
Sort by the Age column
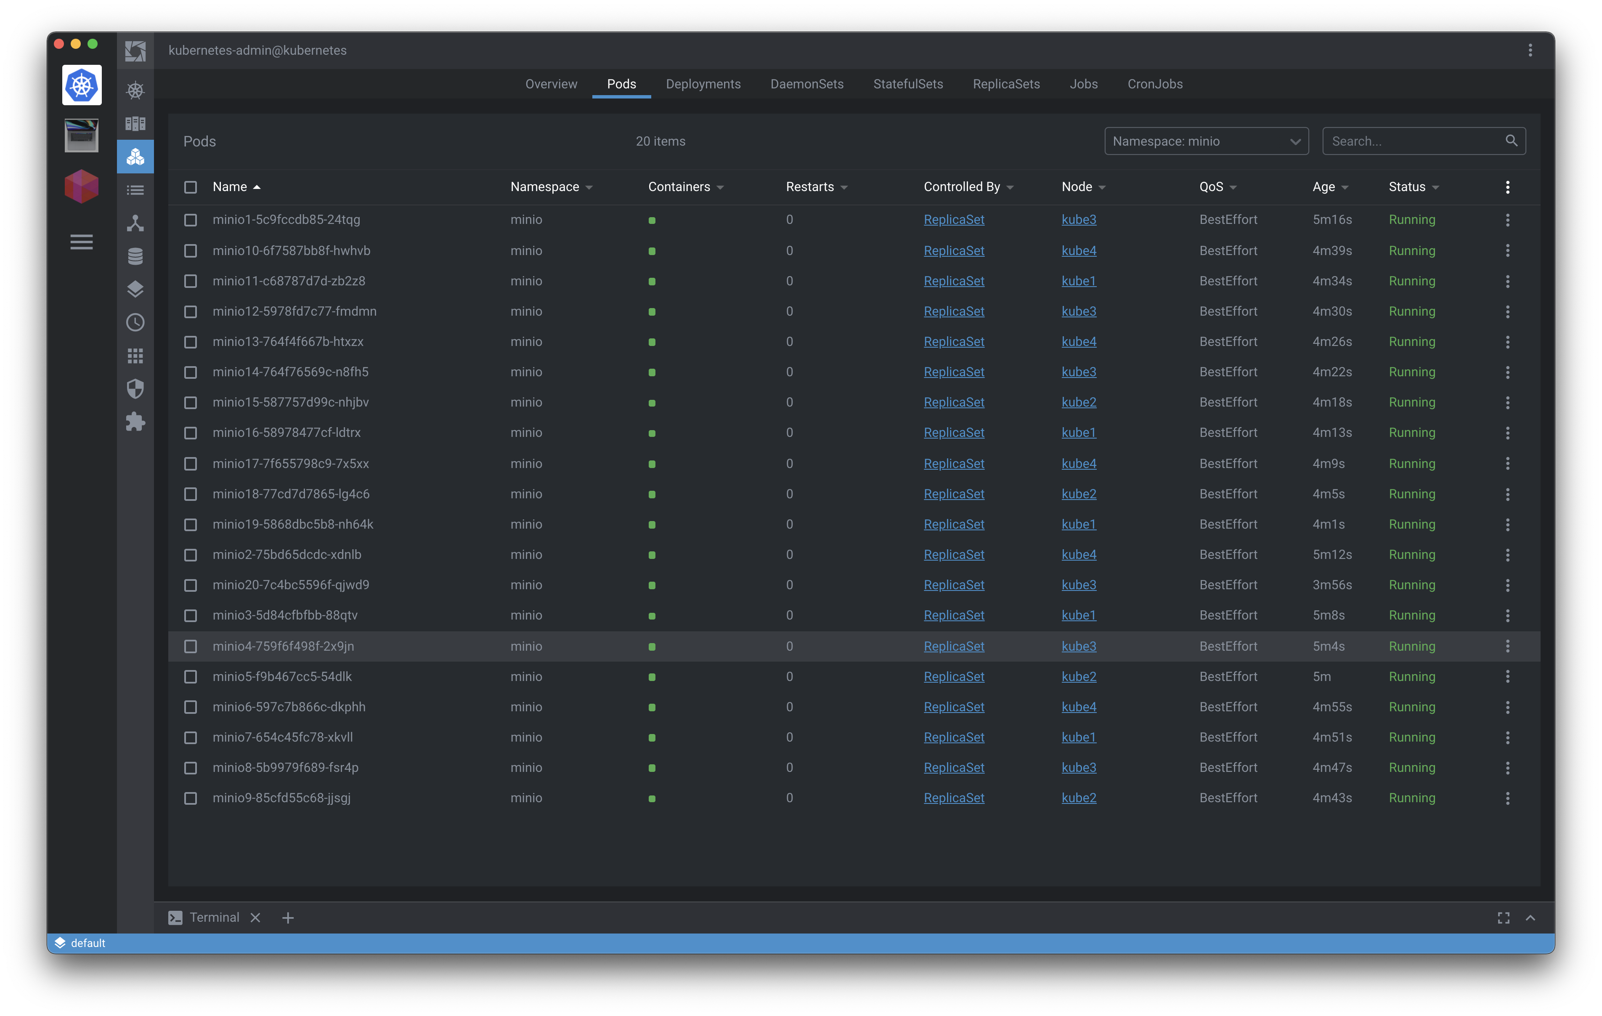(1331, 187)
